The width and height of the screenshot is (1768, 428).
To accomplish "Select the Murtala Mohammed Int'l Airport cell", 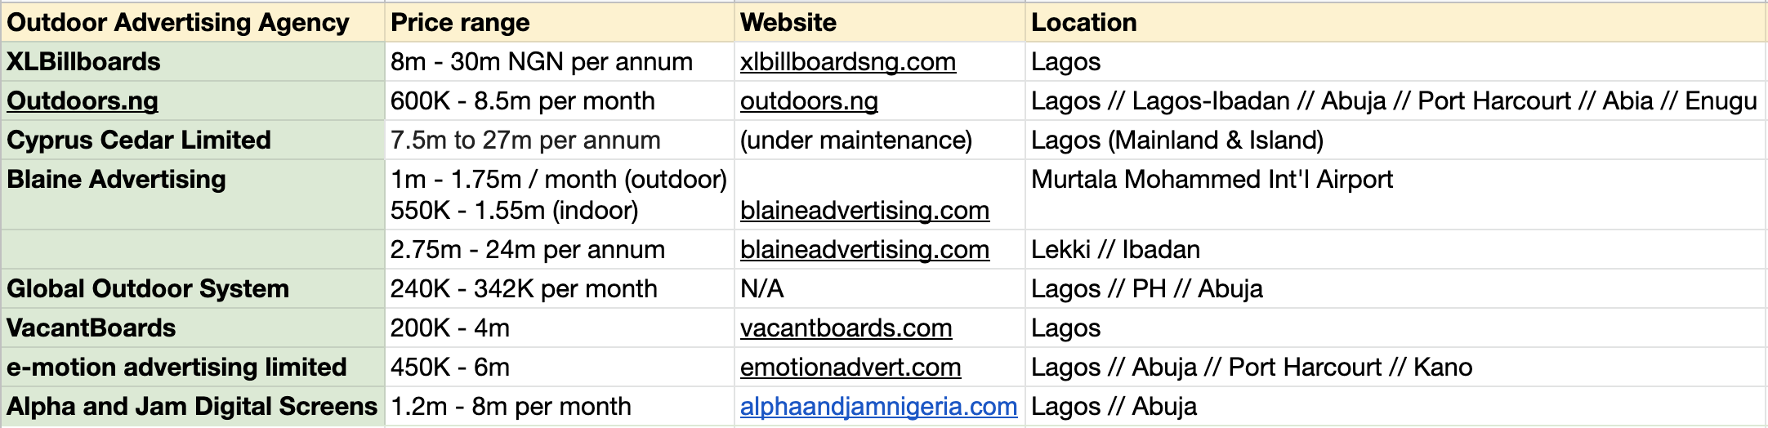I will point(1395,195).
